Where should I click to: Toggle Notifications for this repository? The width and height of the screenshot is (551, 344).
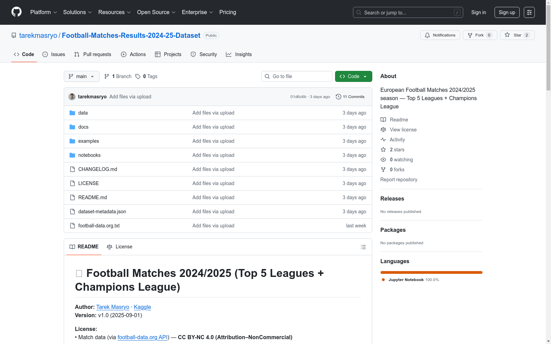click(440, 35)
